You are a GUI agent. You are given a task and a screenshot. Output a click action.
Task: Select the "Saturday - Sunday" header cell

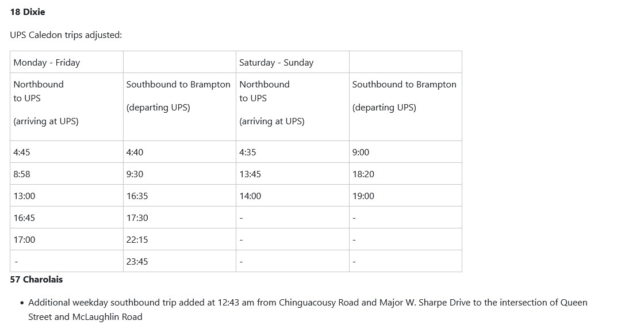pos(277,63)
